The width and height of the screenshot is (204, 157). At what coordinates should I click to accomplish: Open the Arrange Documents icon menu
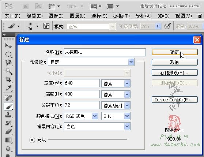click(95, 6)
